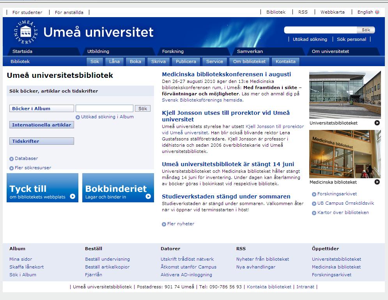388x300 pixels.
Task: Select Om biblioteket in library submenu
Action: coord(249,61)
